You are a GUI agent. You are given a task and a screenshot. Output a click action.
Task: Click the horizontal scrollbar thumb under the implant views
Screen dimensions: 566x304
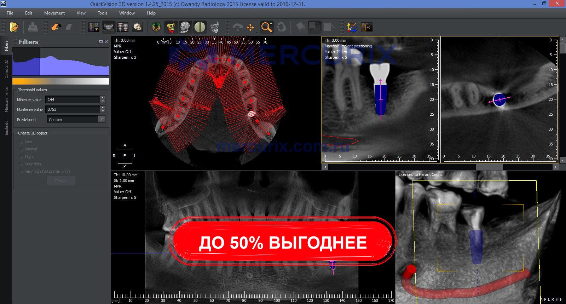[489, 167]
